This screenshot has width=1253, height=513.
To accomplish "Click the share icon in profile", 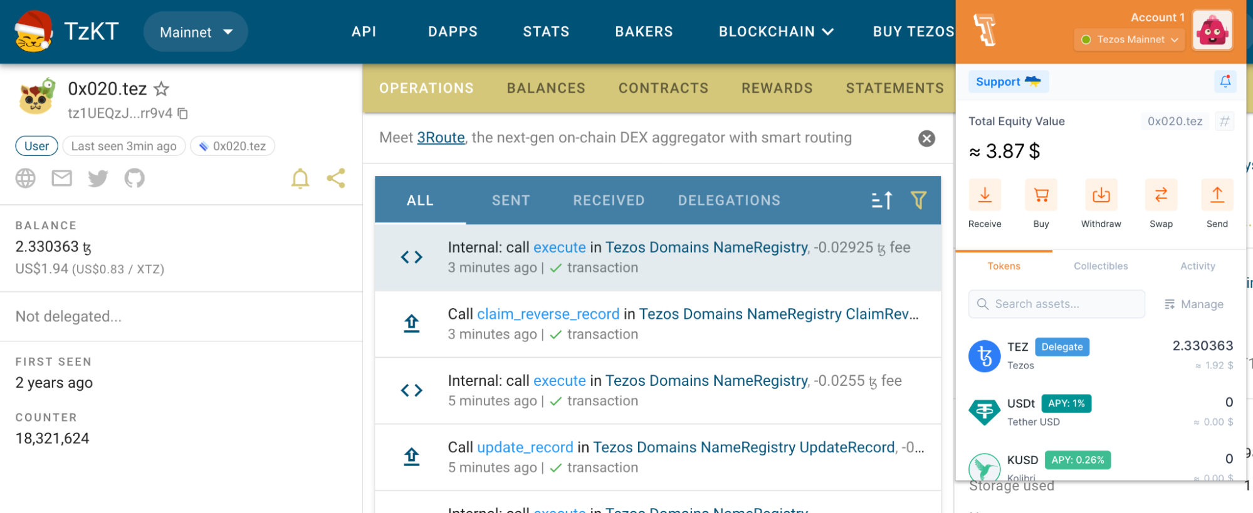I will coord(336,179).
